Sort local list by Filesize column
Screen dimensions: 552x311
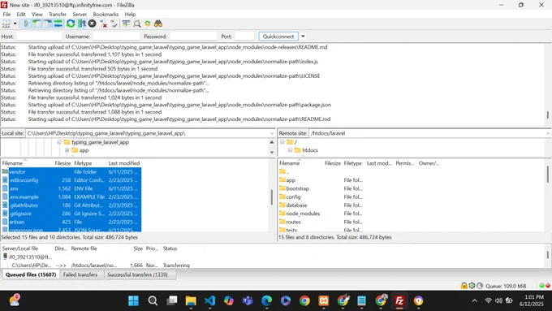pyautogui.click(x=63, y=163)
